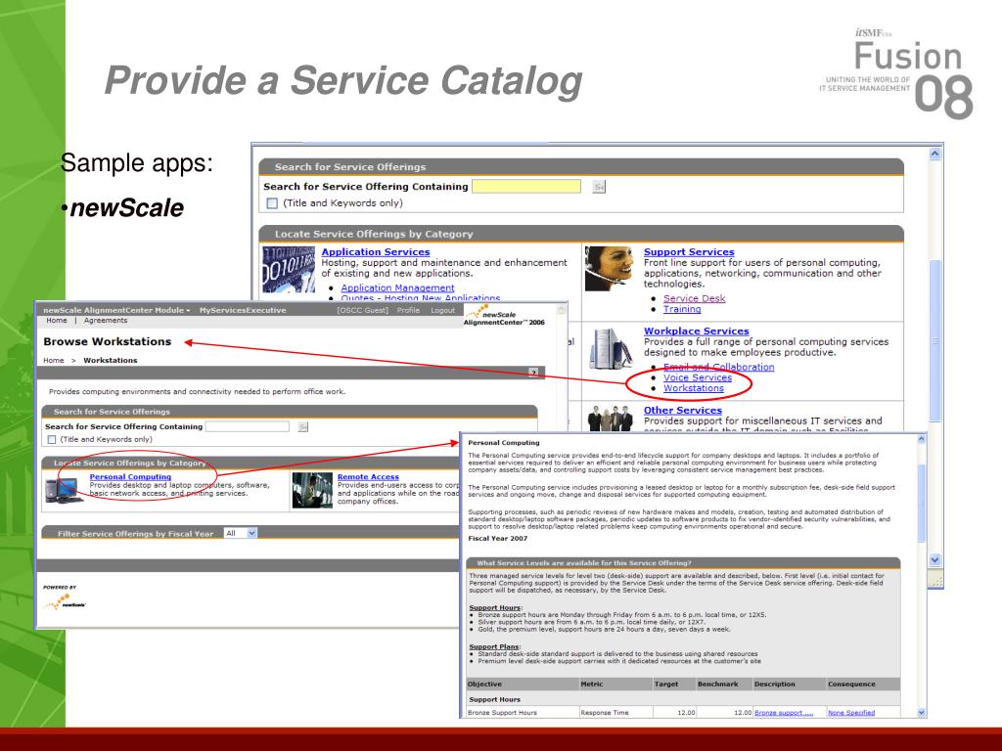Open the Workplace Services link
The width and height of the screenshot is (1002, 751).
pyautogui.click(x=697, y=331)
